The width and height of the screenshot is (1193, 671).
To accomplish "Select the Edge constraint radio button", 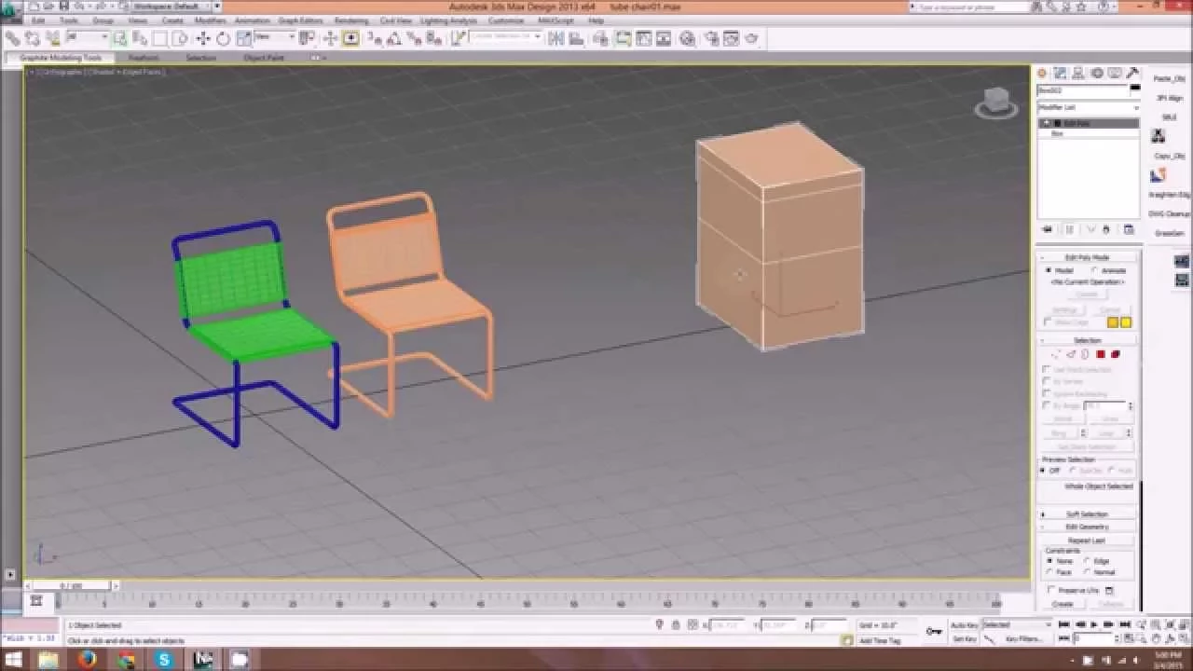I will click(1087, 561).
